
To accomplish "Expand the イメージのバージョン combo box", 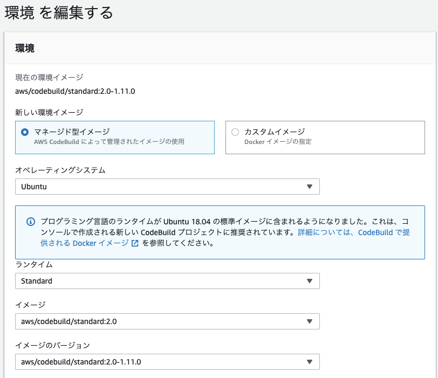I will pyautogui.click(x=162, y=362).
